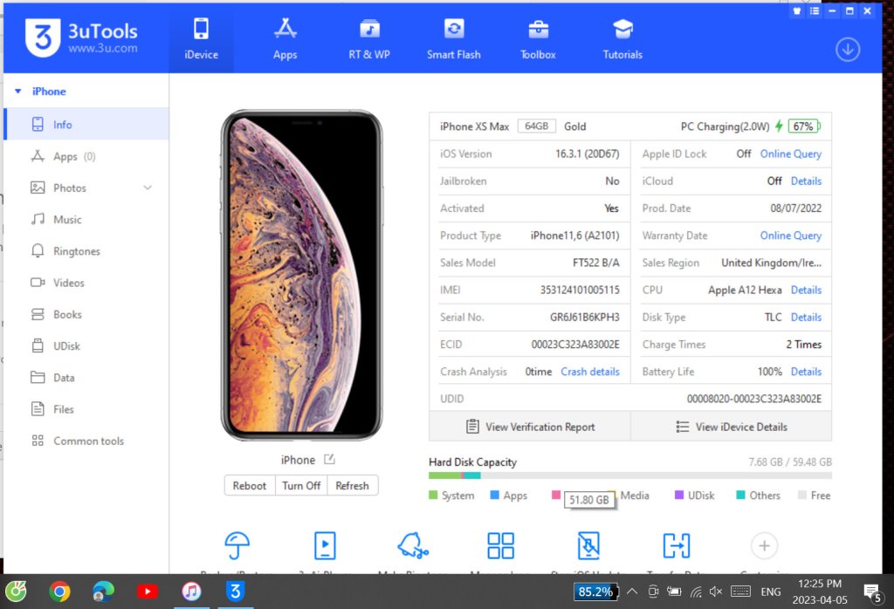Click the Manage Icon grid tool
Image resolution: width=894 pixels, height=609 pixels.
500,546
